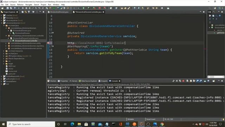Click the Save icon in main toolbar

pyautogui.click(x=8, y=8)
